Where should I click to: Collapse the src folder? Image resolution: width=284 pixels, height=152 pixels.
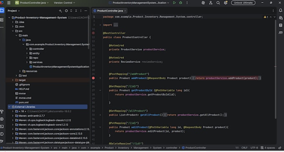[x=13, y=31]
